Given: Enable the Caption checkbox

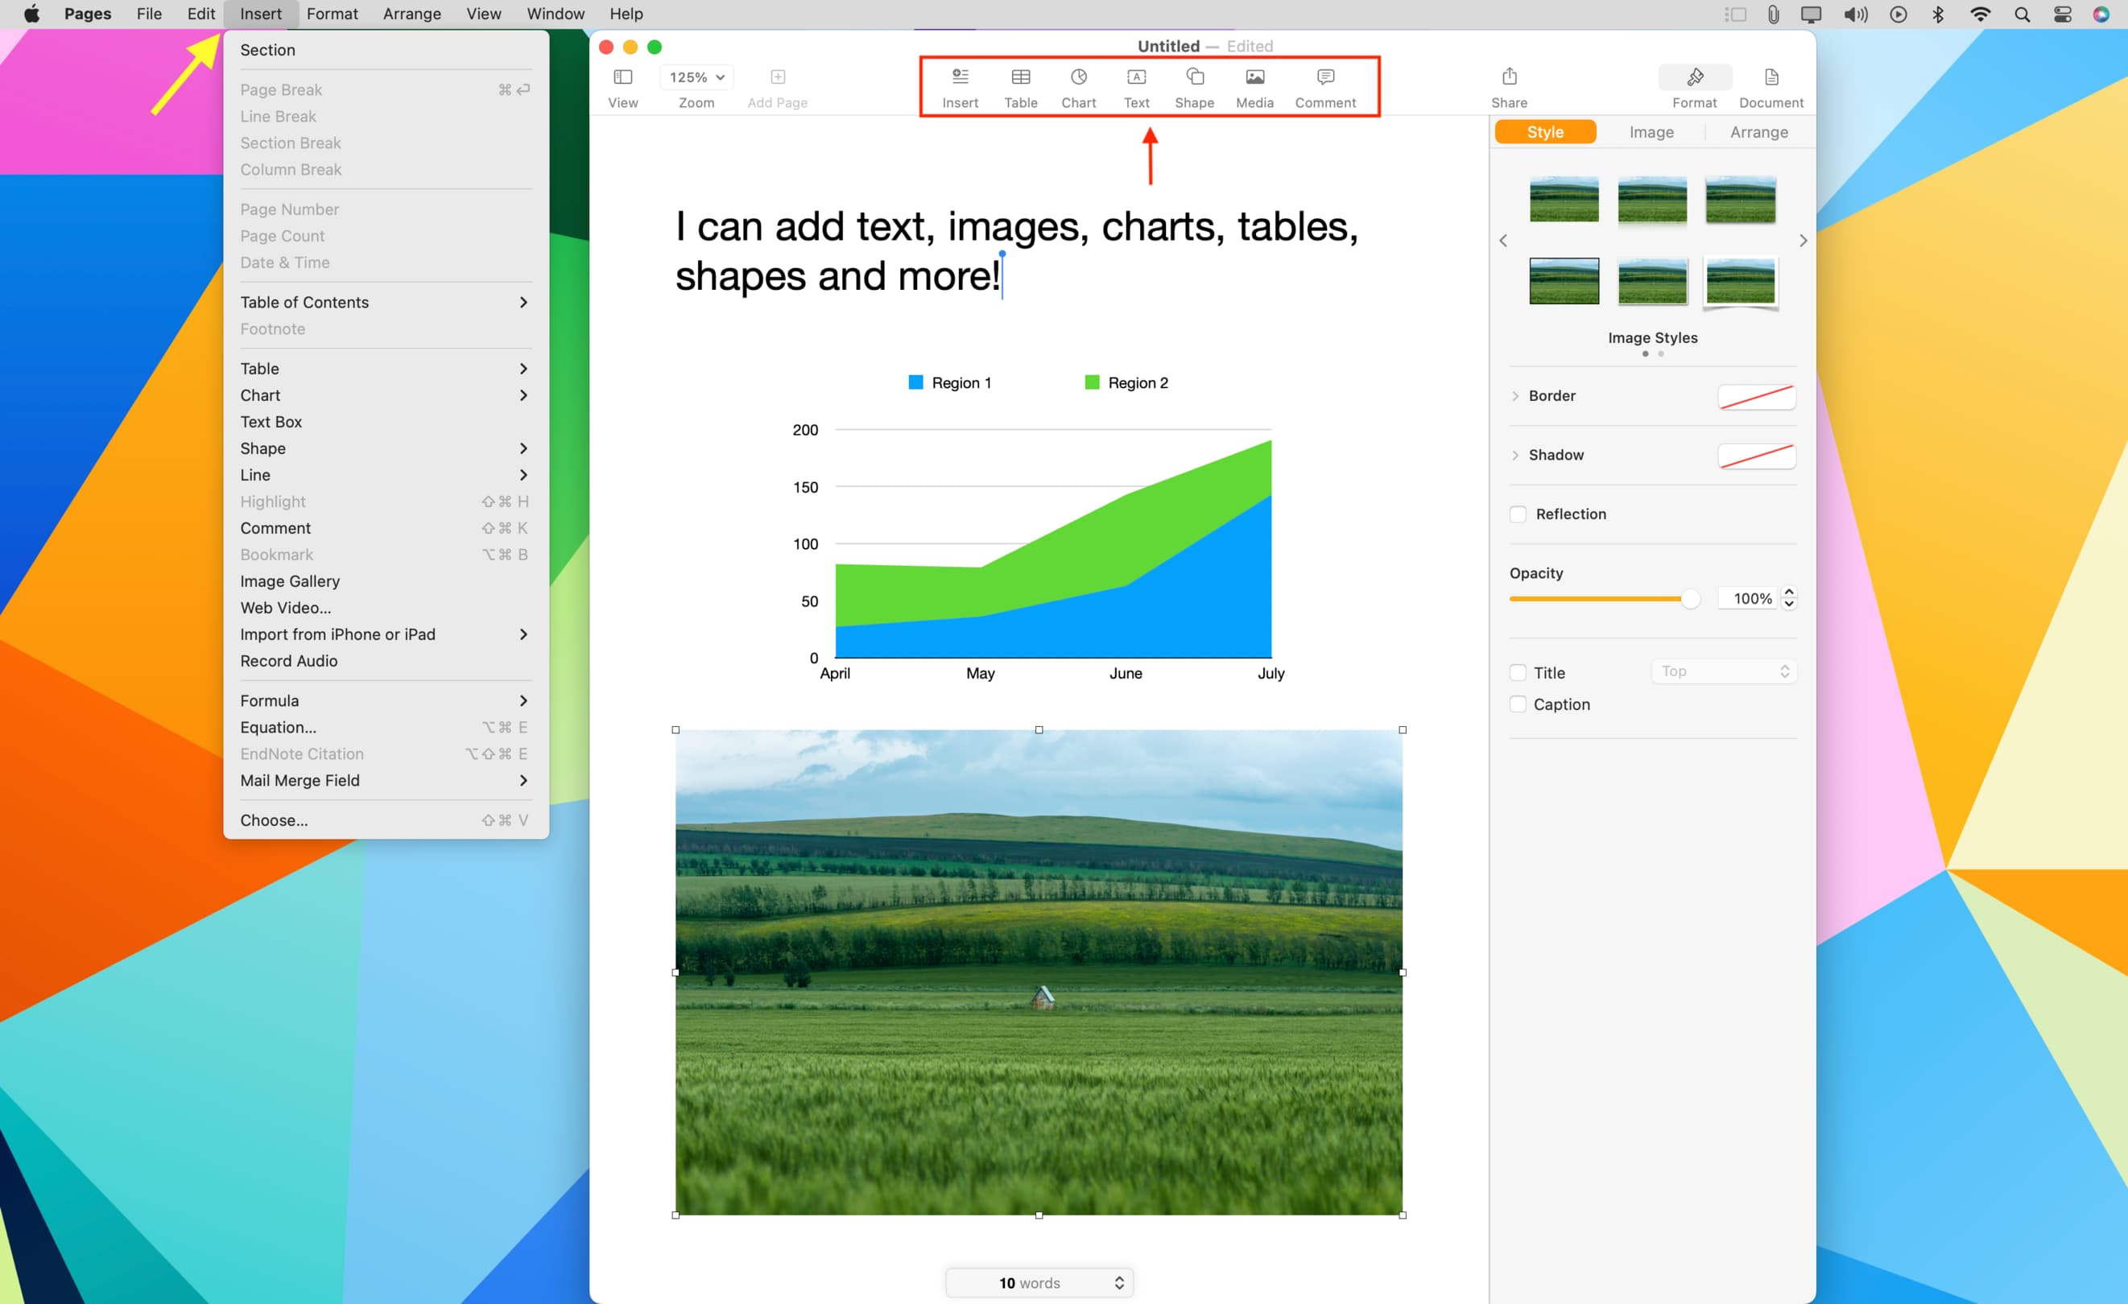Looking at the screenshot, I should click(x=1518, y=704).
